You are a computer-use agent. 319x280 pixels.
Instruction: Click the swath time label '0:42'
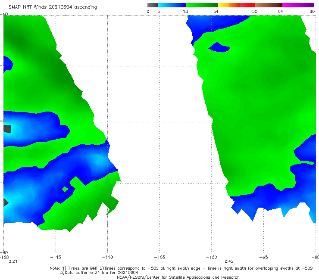click(229, 261)
